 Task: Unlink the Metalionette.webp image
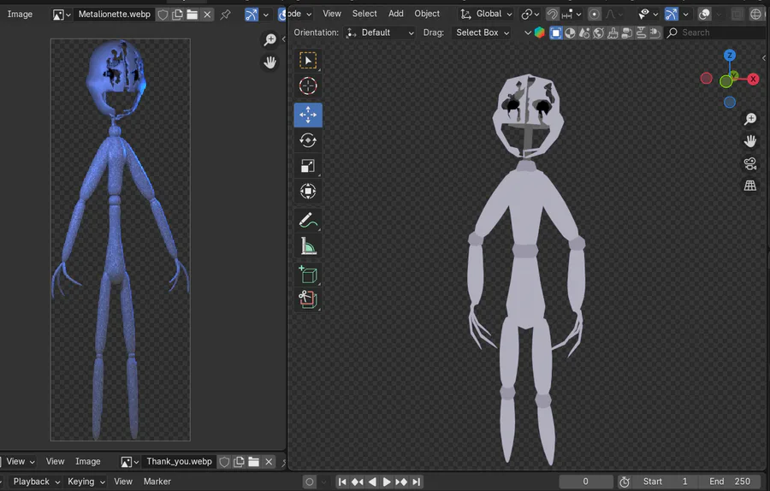207,15
